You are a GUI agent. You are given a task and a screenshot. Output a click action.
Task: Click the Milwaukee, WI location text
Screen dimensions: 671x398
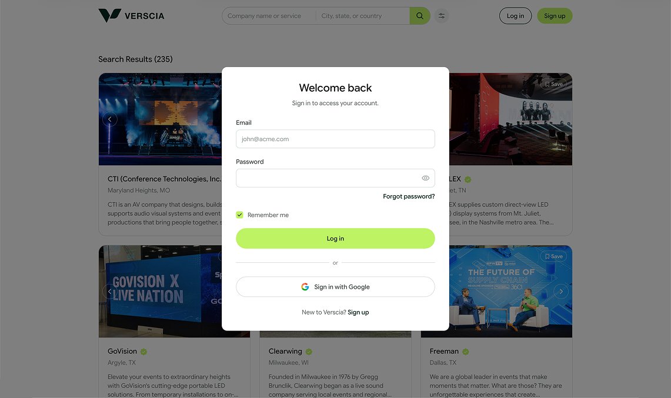288,363
